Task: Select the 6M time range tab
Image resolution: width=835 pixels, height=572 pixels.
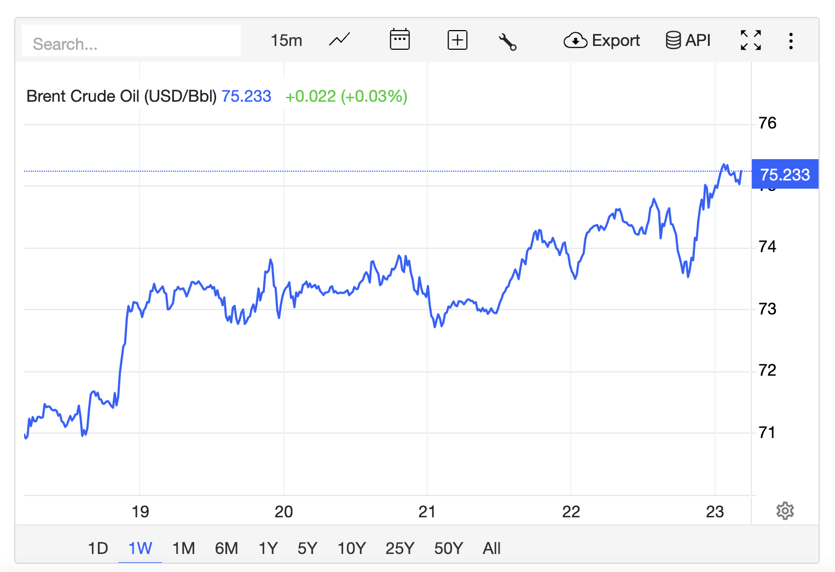Action: click(x=227, y=548)
